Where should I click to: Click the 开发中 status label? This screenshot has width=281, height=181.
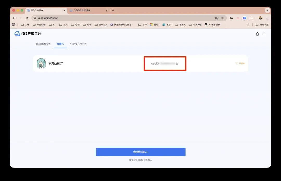click(240, 64)
